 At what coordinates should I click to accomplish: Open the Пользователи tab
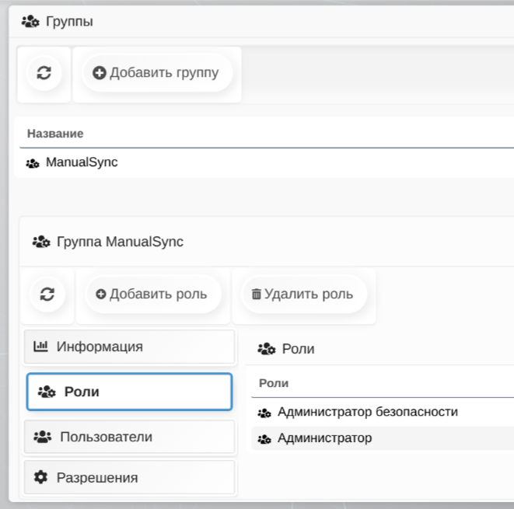pos(129,437)
